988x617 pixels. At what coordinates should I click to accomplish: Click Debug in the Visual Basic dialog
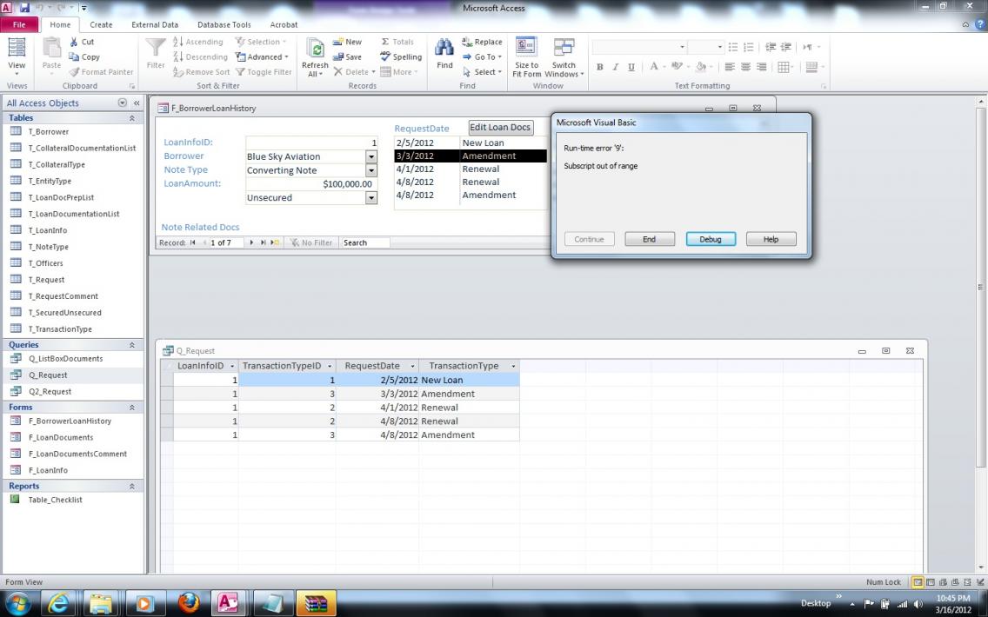click(710, 239)
